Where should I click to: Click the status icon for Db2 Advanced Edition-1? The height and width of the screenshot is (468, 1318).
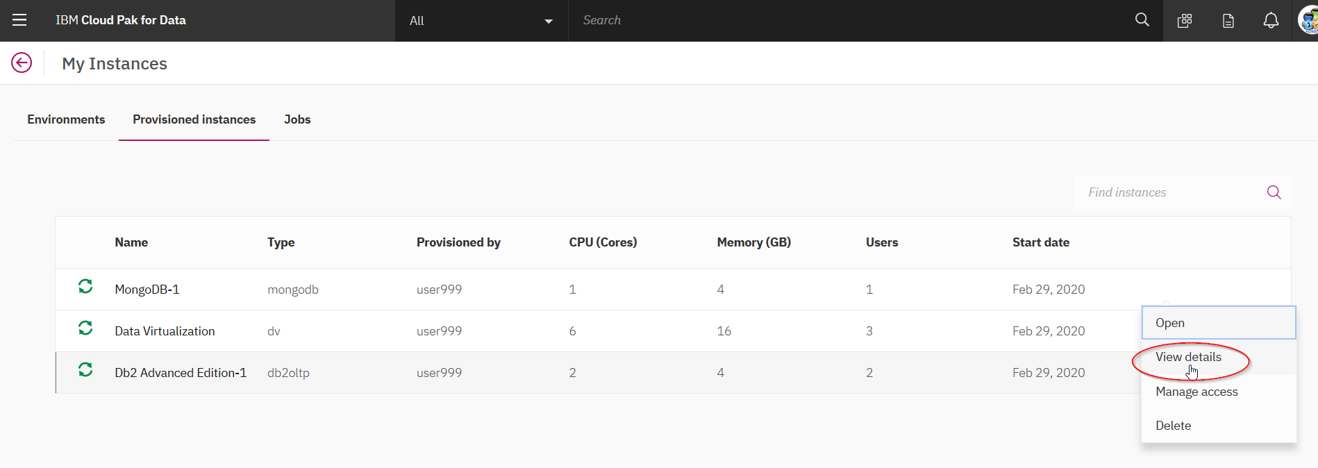tap(85, 369)
